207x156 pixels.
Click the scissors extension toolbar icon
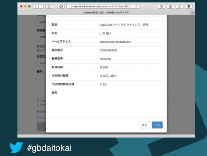[161, 6]
